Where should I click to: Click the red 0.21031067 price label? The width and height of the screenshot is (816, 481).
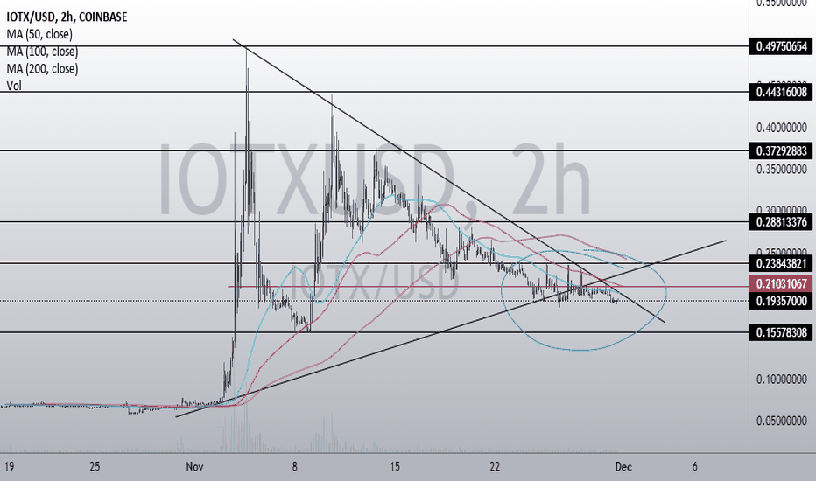pos(781,284)
